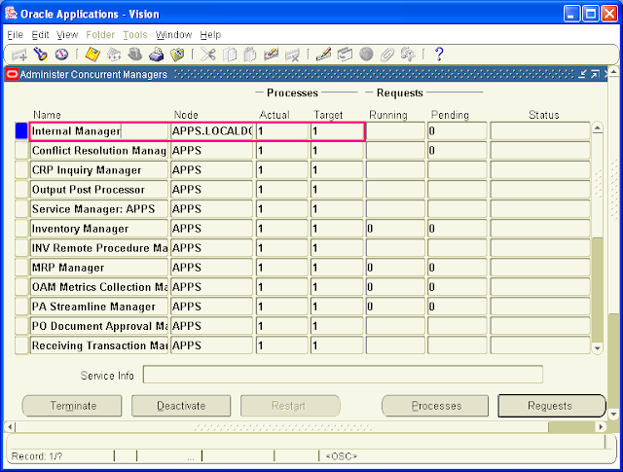Select the Output Post Processor name field
This screenshot has height=472, width=623.
coord(99,190)
